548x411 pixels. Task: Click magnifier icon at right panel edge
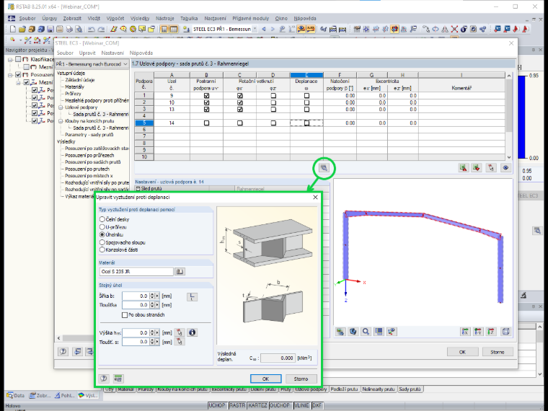click(x=537, y=231)
